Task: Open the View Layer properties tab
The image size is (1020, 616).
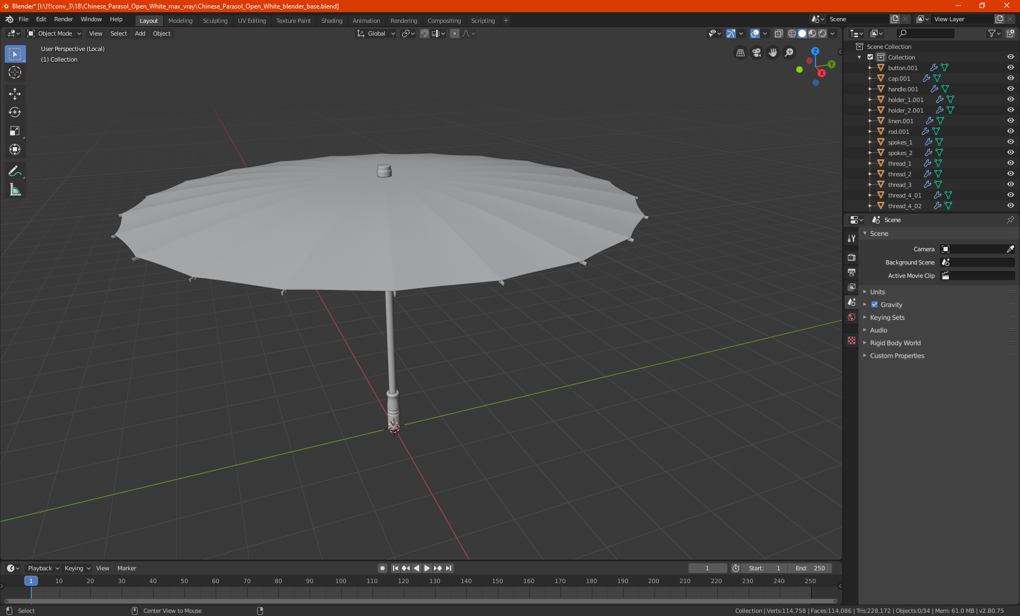Action: [852, 287]
